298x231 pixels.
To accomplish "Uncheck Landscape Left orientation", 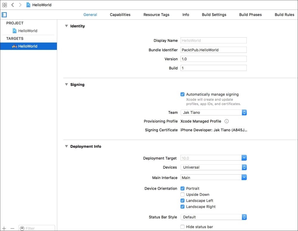I will tap(182, 201).
